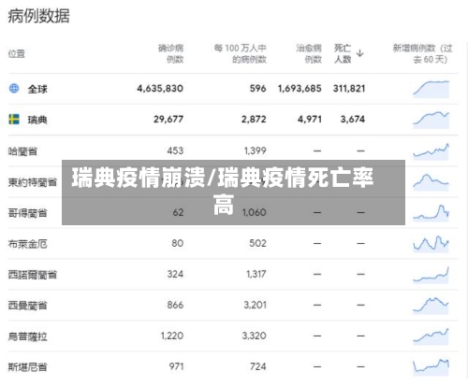Click 哥得蘭省 confirmed cases 62
Screen dimensions: 468x386
point(178,212)
